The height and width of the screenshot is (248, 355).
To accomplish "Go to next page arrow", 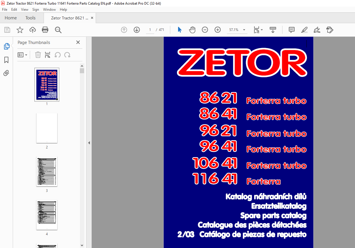I will point(137,30).
